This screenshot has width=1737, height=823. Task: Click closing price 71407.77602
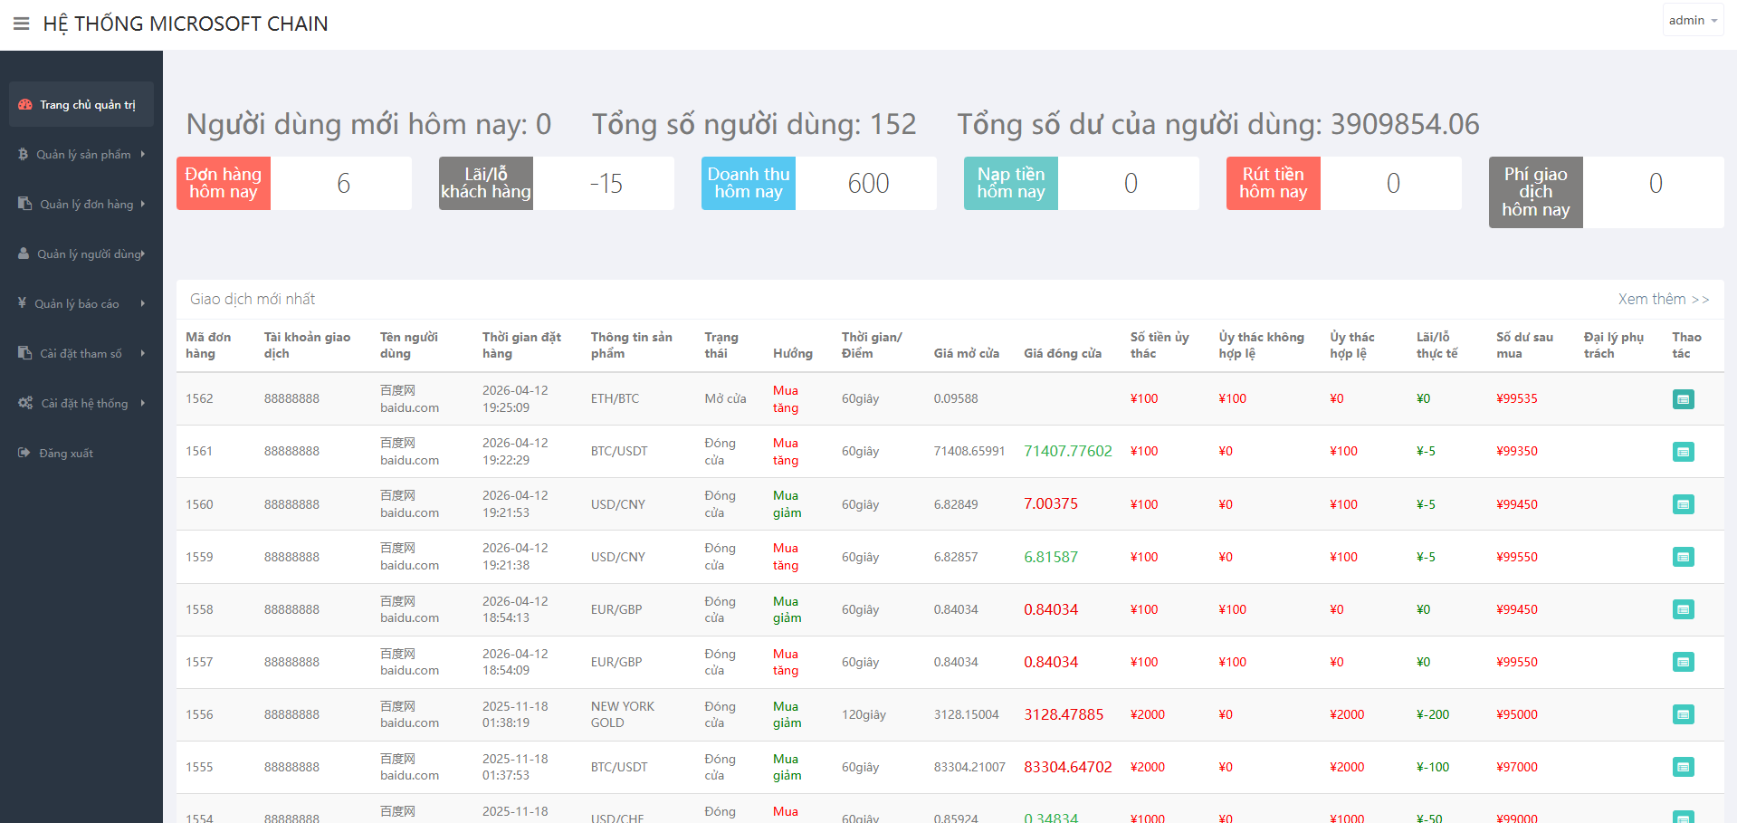point(1068,451)
